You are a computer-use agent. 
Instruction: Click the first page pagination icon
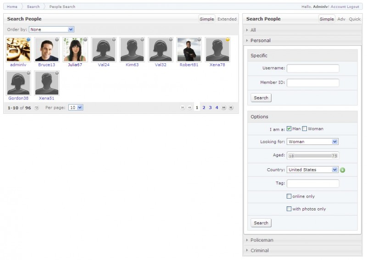coord(183,108)
